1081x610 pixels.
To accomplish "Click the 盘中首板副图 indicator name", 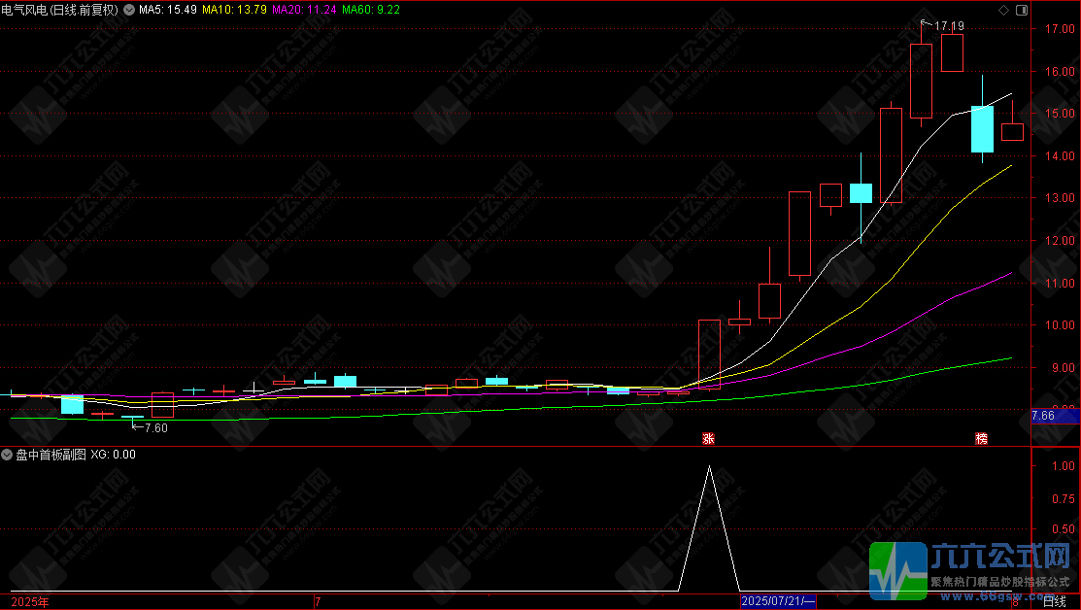I will click(51, 455).
